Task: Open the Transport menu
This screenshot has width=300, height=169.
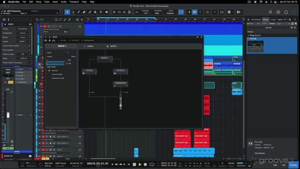Action: (x=74, y=2)
